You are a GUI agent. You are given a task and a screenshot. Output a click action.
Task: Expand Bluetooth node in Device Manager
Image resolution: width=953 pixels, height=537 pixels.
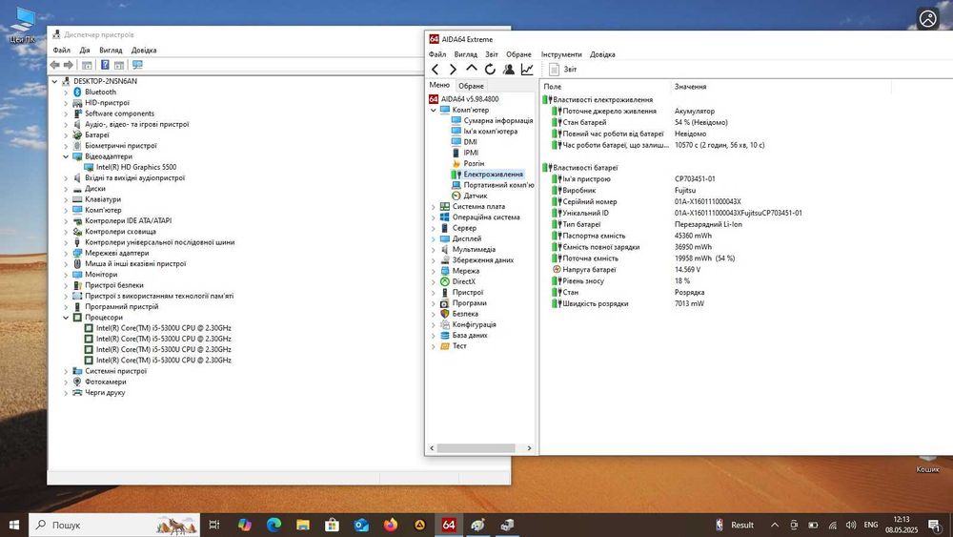(x=66, y=93)
